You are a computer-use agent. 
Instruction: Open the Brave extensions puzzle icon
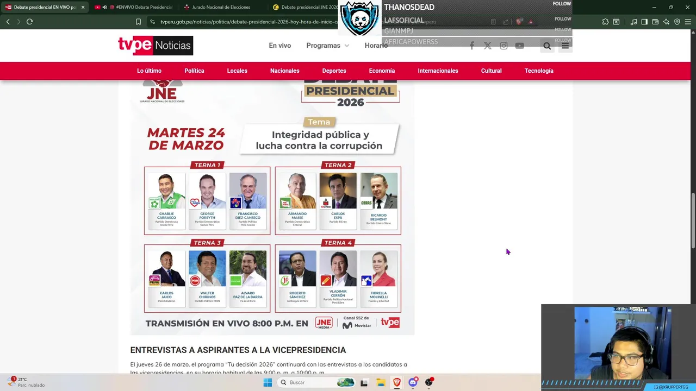click(x=605, y=22)
